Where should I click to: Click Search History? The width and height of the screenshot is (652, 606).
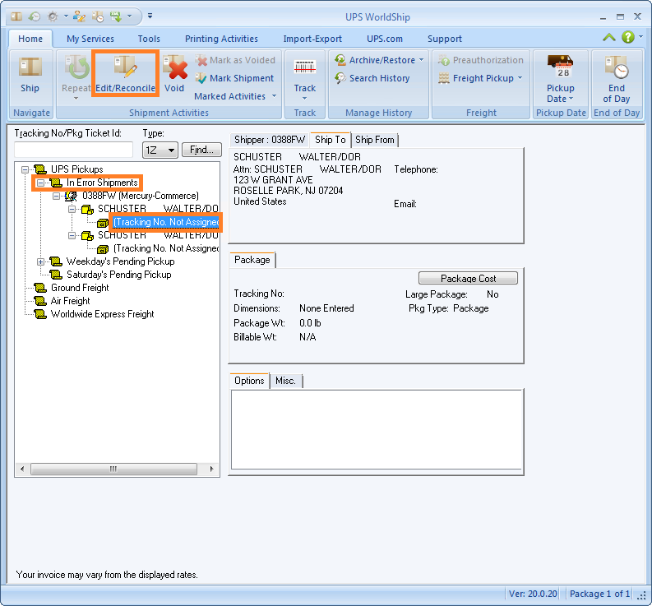(x=372, y=78)
